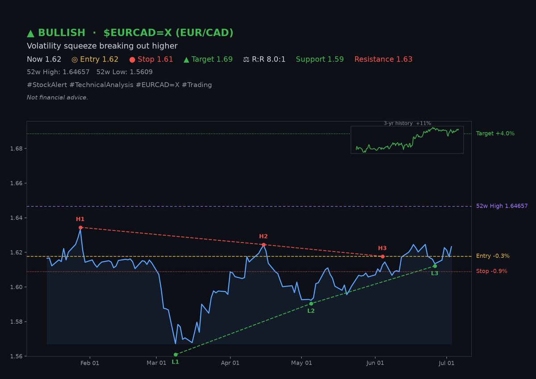Click the 'Support 1.59' text
Image resolution: width=536 pixels, height=379 pixels.
pyautogui.click(x=320, y=59)
